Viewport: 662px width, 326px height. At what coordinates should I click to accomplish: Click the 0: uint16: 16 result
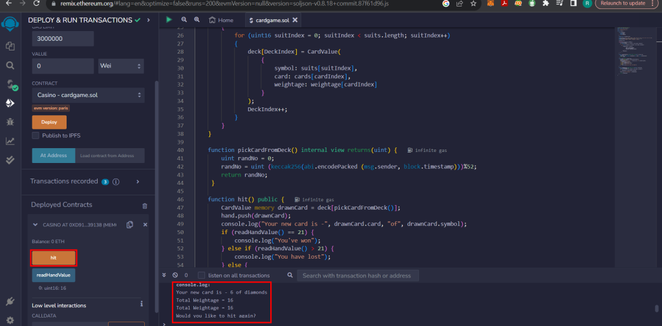point(52,288)
